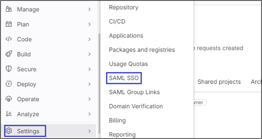This screenshot has height=139, width=262.
Task: Expand the Manage section chevron
Action: coord(89,9)
